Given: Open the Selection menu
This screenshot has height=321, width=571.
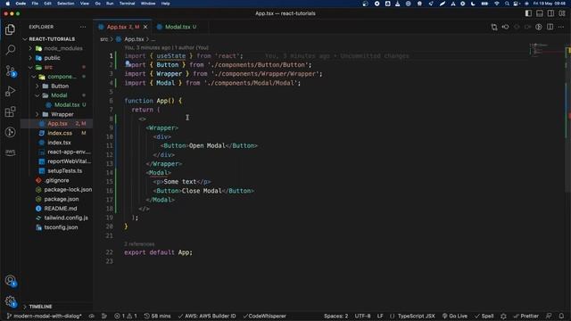Looking at the screenshot, I should [65, 4].
